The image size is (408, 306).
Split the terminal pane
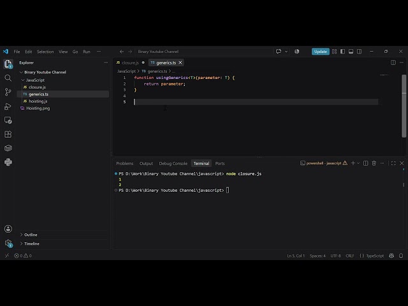coord(365,163)
